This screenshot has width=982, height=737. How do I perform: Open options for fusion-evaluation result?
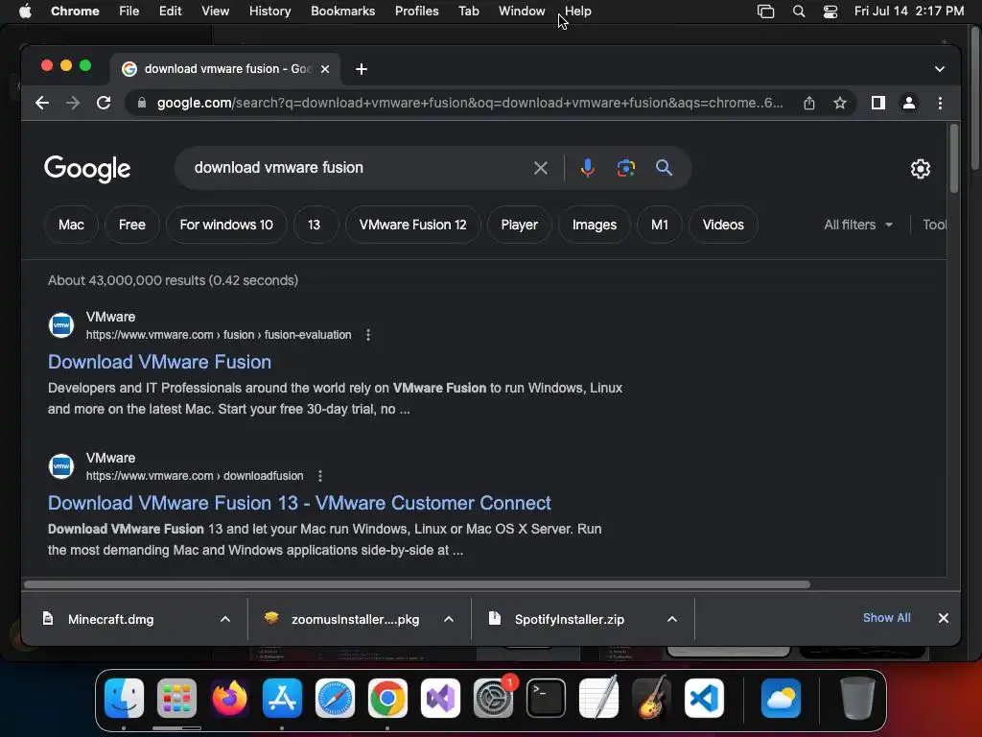368,335
